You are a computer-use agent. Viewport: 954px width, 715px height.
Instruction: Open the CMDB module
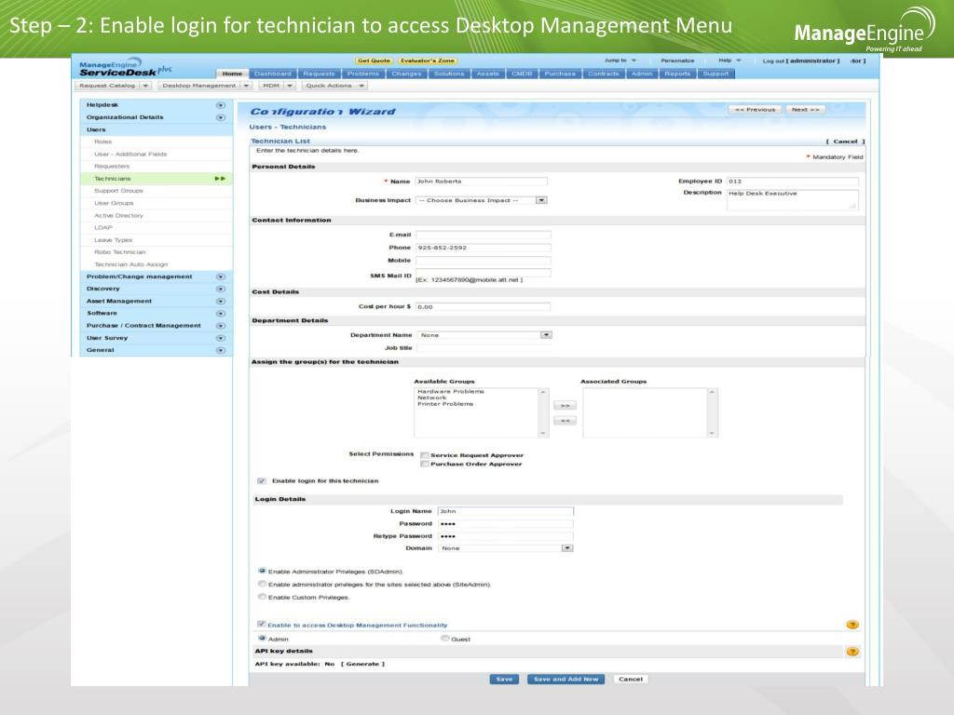tap(521, 73)
